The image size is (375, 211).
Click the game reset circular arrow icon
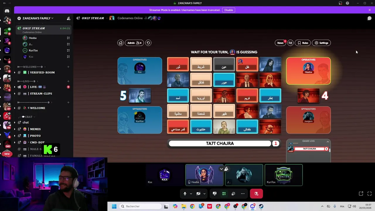[148, 43]
